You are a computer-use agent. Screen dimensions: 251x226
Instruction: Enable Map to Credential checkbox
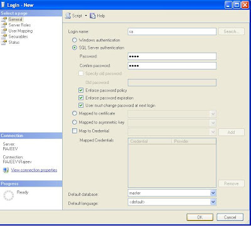75,131
